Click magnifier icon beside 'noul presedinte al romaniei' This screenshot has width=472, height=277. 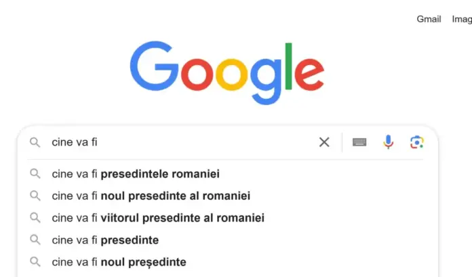35,196
